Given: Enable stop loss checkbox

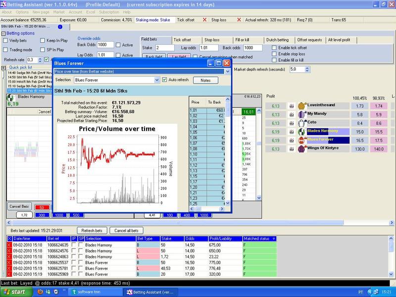Looking at the screenshot, I should (x=274, y=54).
